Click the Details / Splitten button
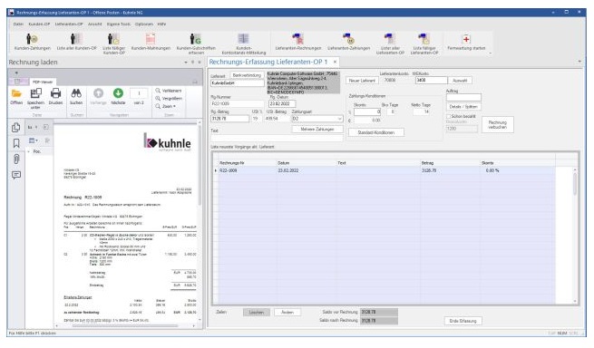594x348 pixels. coord(463,107)
